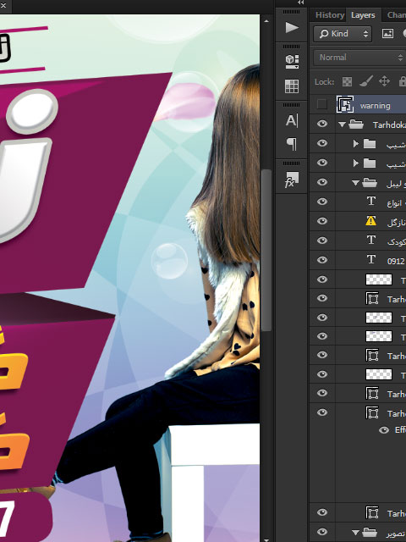Collapse the panels with double-arrow icon
Screen dimensions: 406x542
(301, 3)
